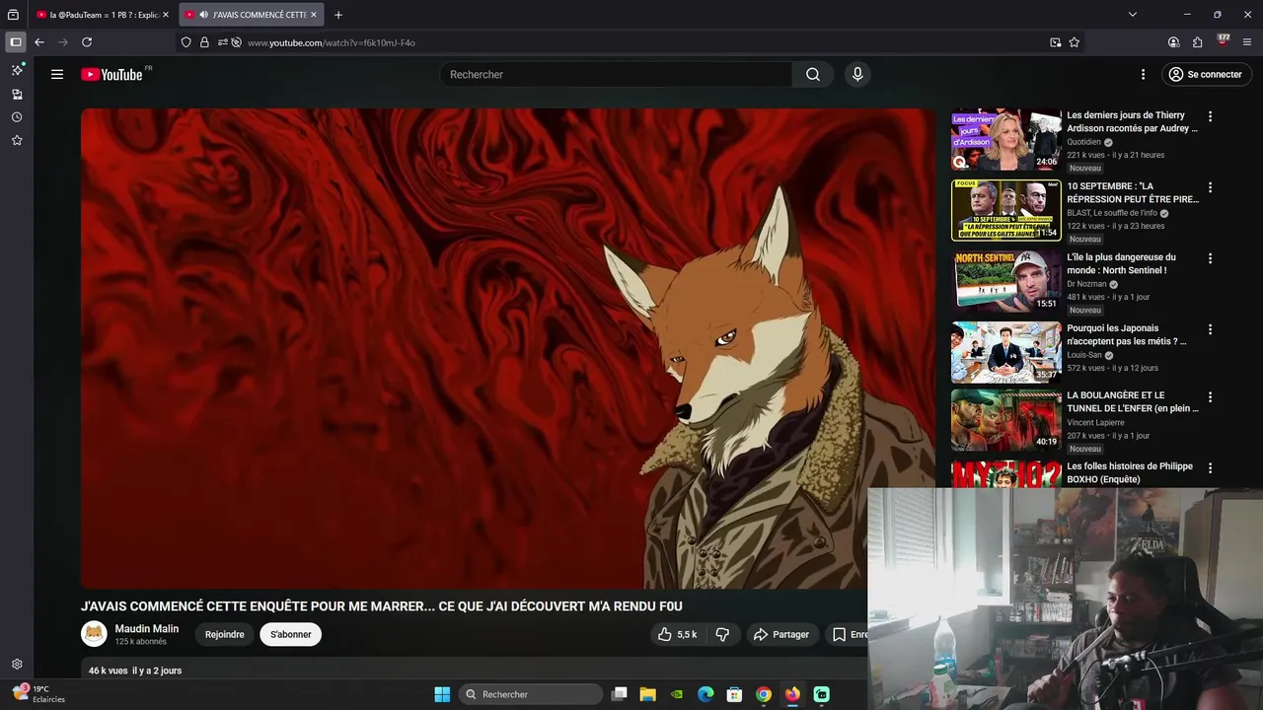Open File Explorer from taskbar

[x=647, y=694]
